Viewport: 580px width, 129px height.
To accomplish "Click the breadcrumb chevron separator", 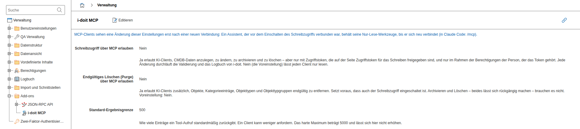I will point(92,5).
